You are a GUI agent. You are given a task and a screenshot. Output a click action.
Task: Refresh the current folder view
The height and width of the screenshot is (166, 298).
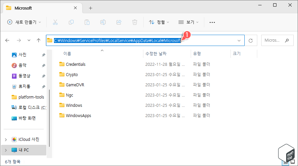[251, 40]
